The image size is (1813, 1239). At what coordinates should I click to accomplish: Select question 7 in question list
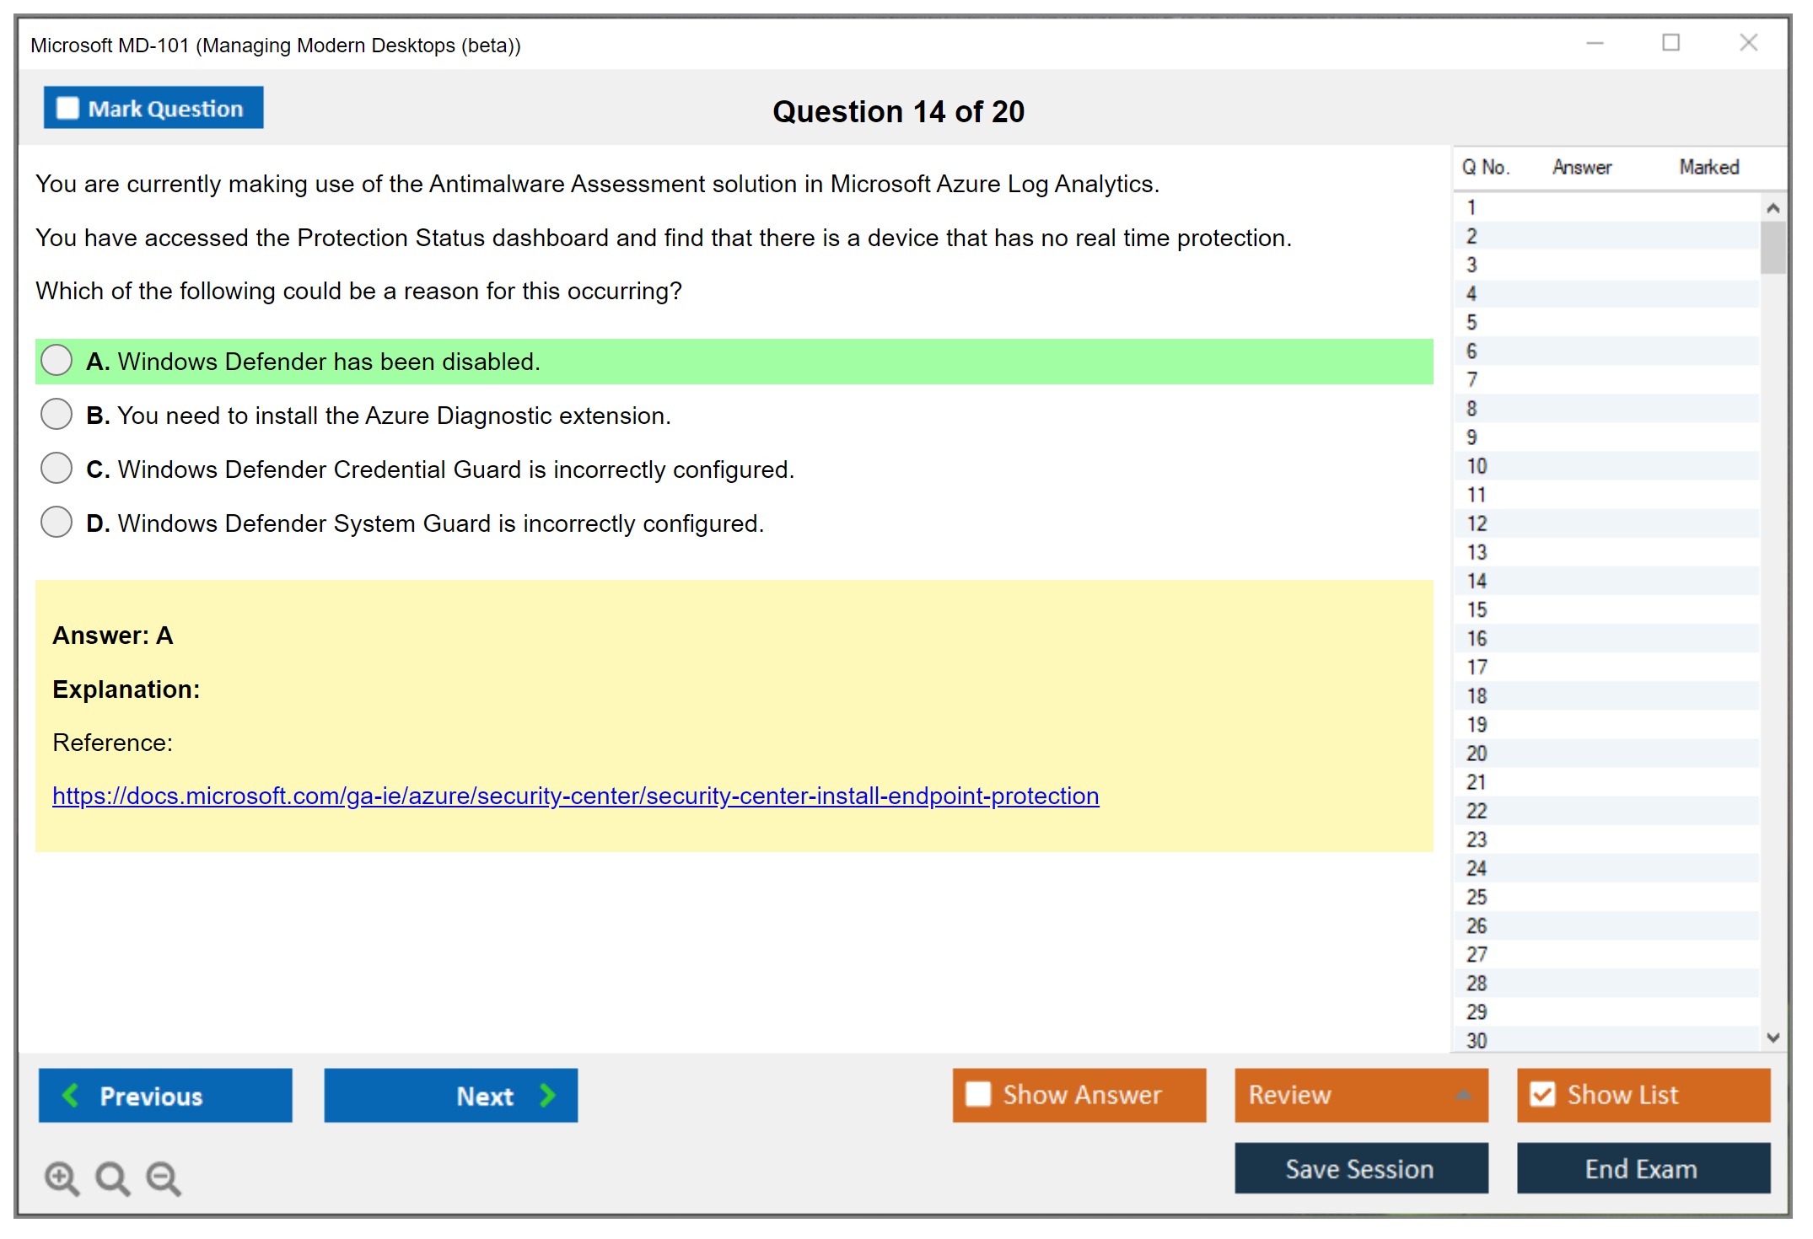pyautogui.click(x=1472, y=380)
